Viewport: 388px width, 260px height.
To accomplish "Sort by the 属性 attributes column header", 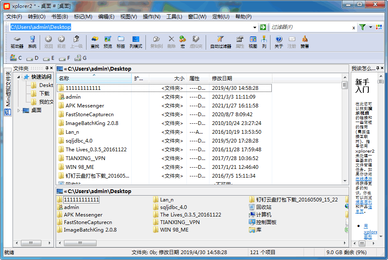I will tap(198, 79).
